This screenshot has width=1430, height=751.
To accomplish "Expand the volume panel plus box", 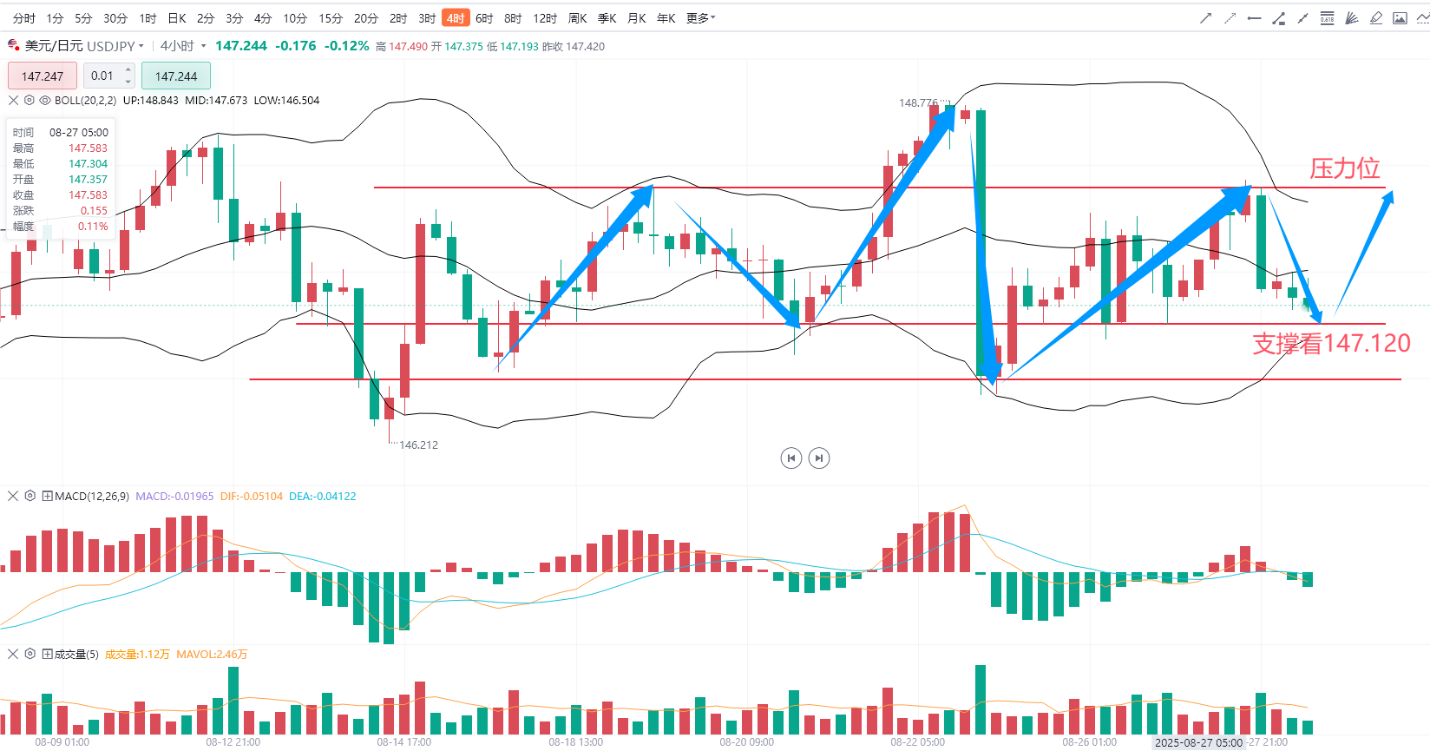I will click(x=47, y=654).
